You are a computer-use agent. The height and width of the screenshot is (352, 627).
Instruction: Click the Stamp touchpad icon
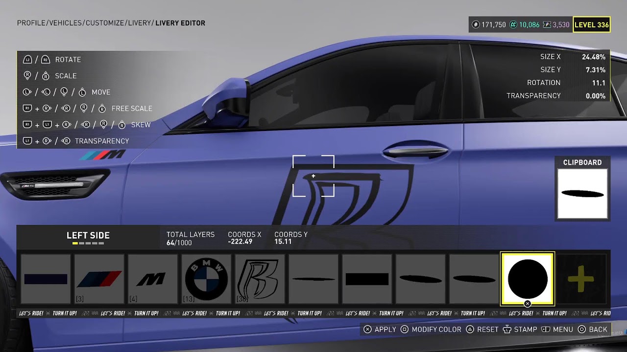point(507,330)
